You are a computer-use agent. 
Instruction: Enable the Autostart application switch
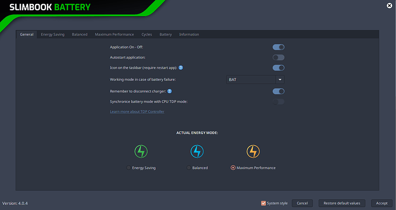[278, 57]
